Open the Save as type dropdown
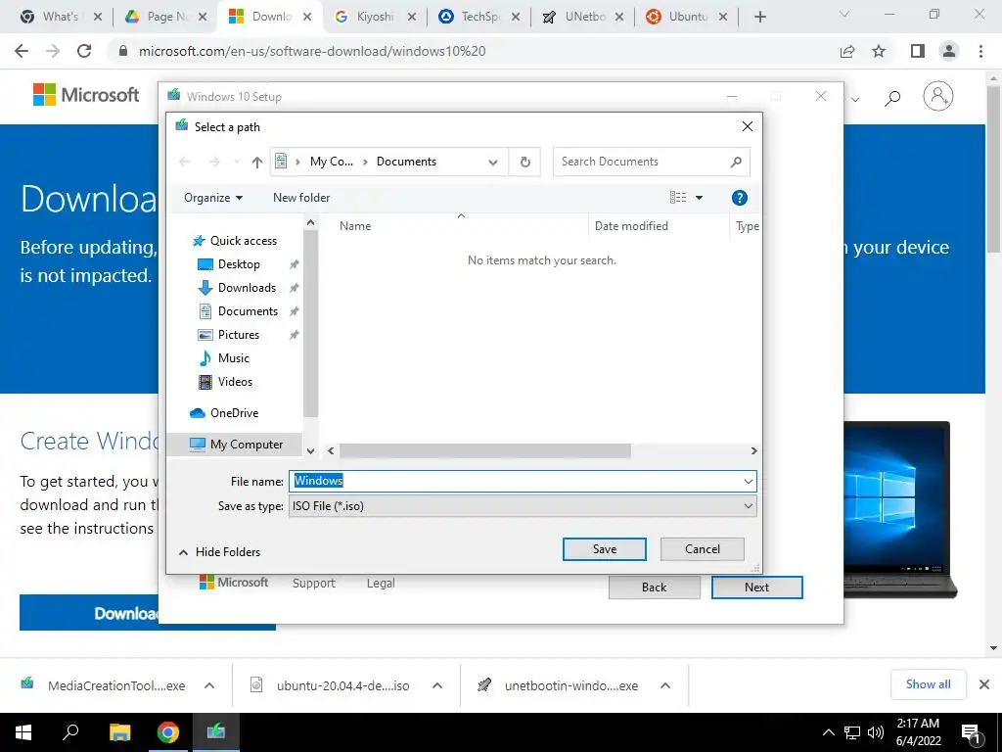Screen dimensions: 1002x752 click(x=749, y=506)
